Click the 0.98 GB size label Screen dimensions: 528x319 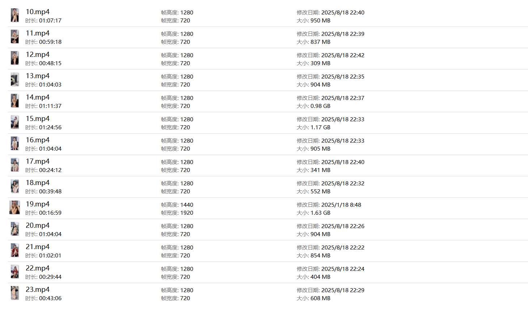click(320, 106)
